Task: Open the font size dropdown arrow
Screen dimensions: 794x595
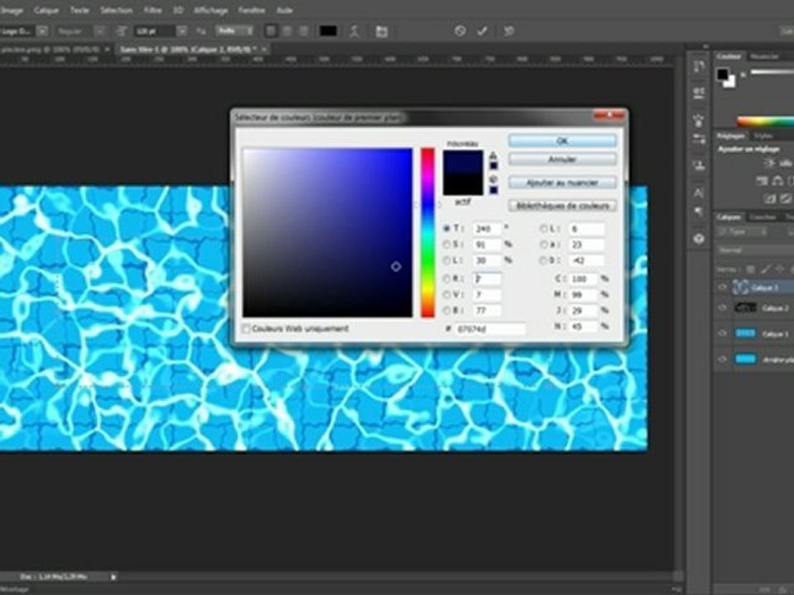Action: [182, 31]
